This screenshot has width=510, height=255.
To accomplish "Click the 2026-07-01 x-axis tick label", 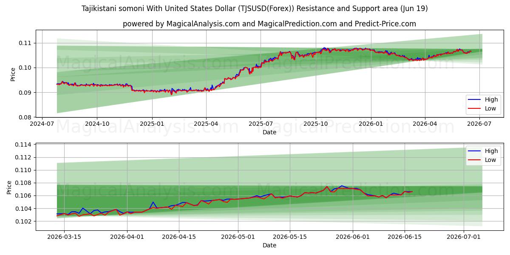I will [x=464, y=237].
